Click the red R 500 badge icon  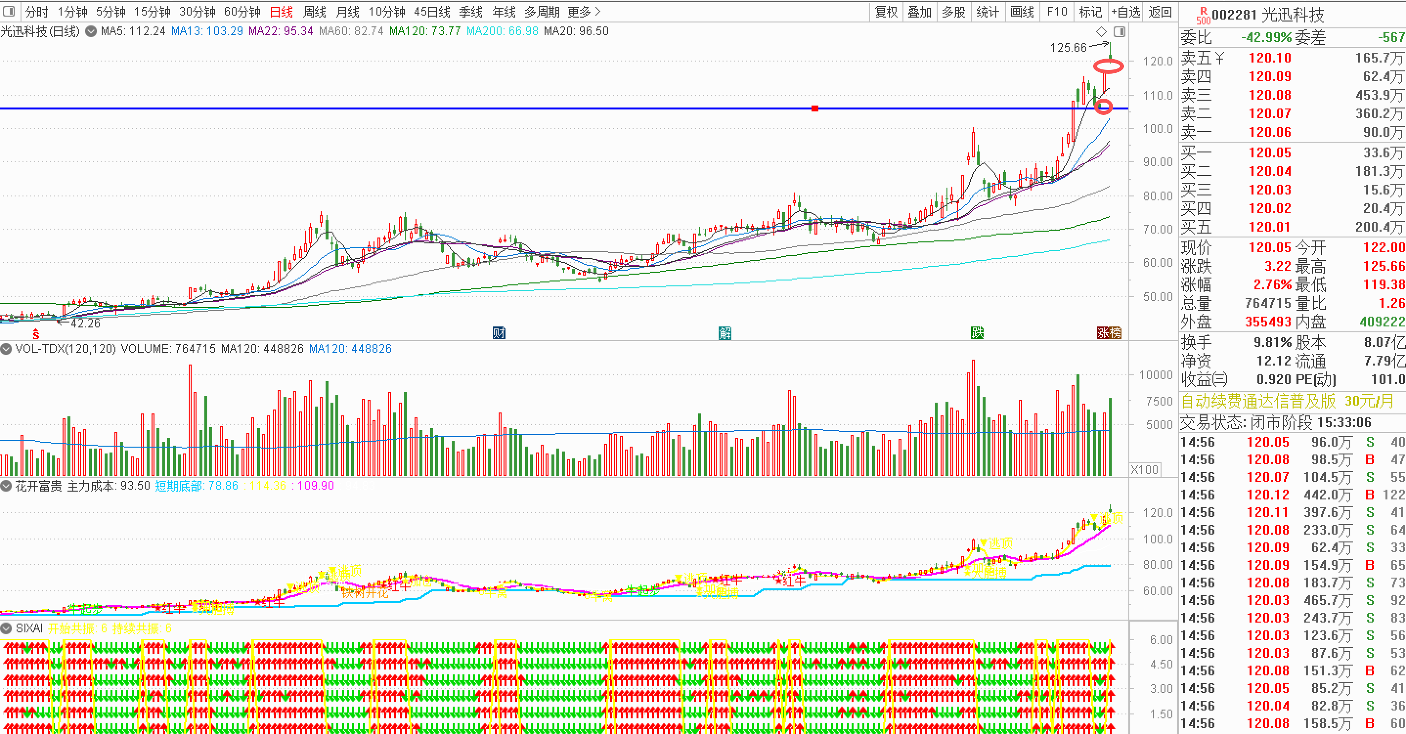point(1203,15)
